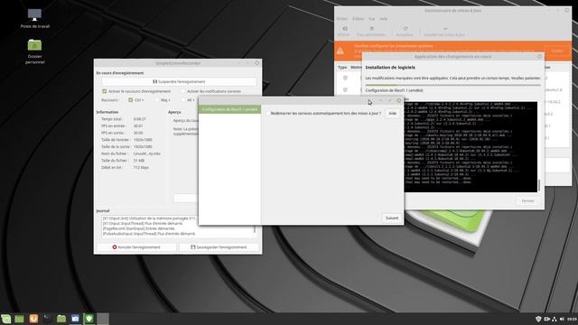Select the Configuration de libssl1.1 sidebar item
Image resolution: width=578 pixels, height=325 pixels.
point(229,109)
